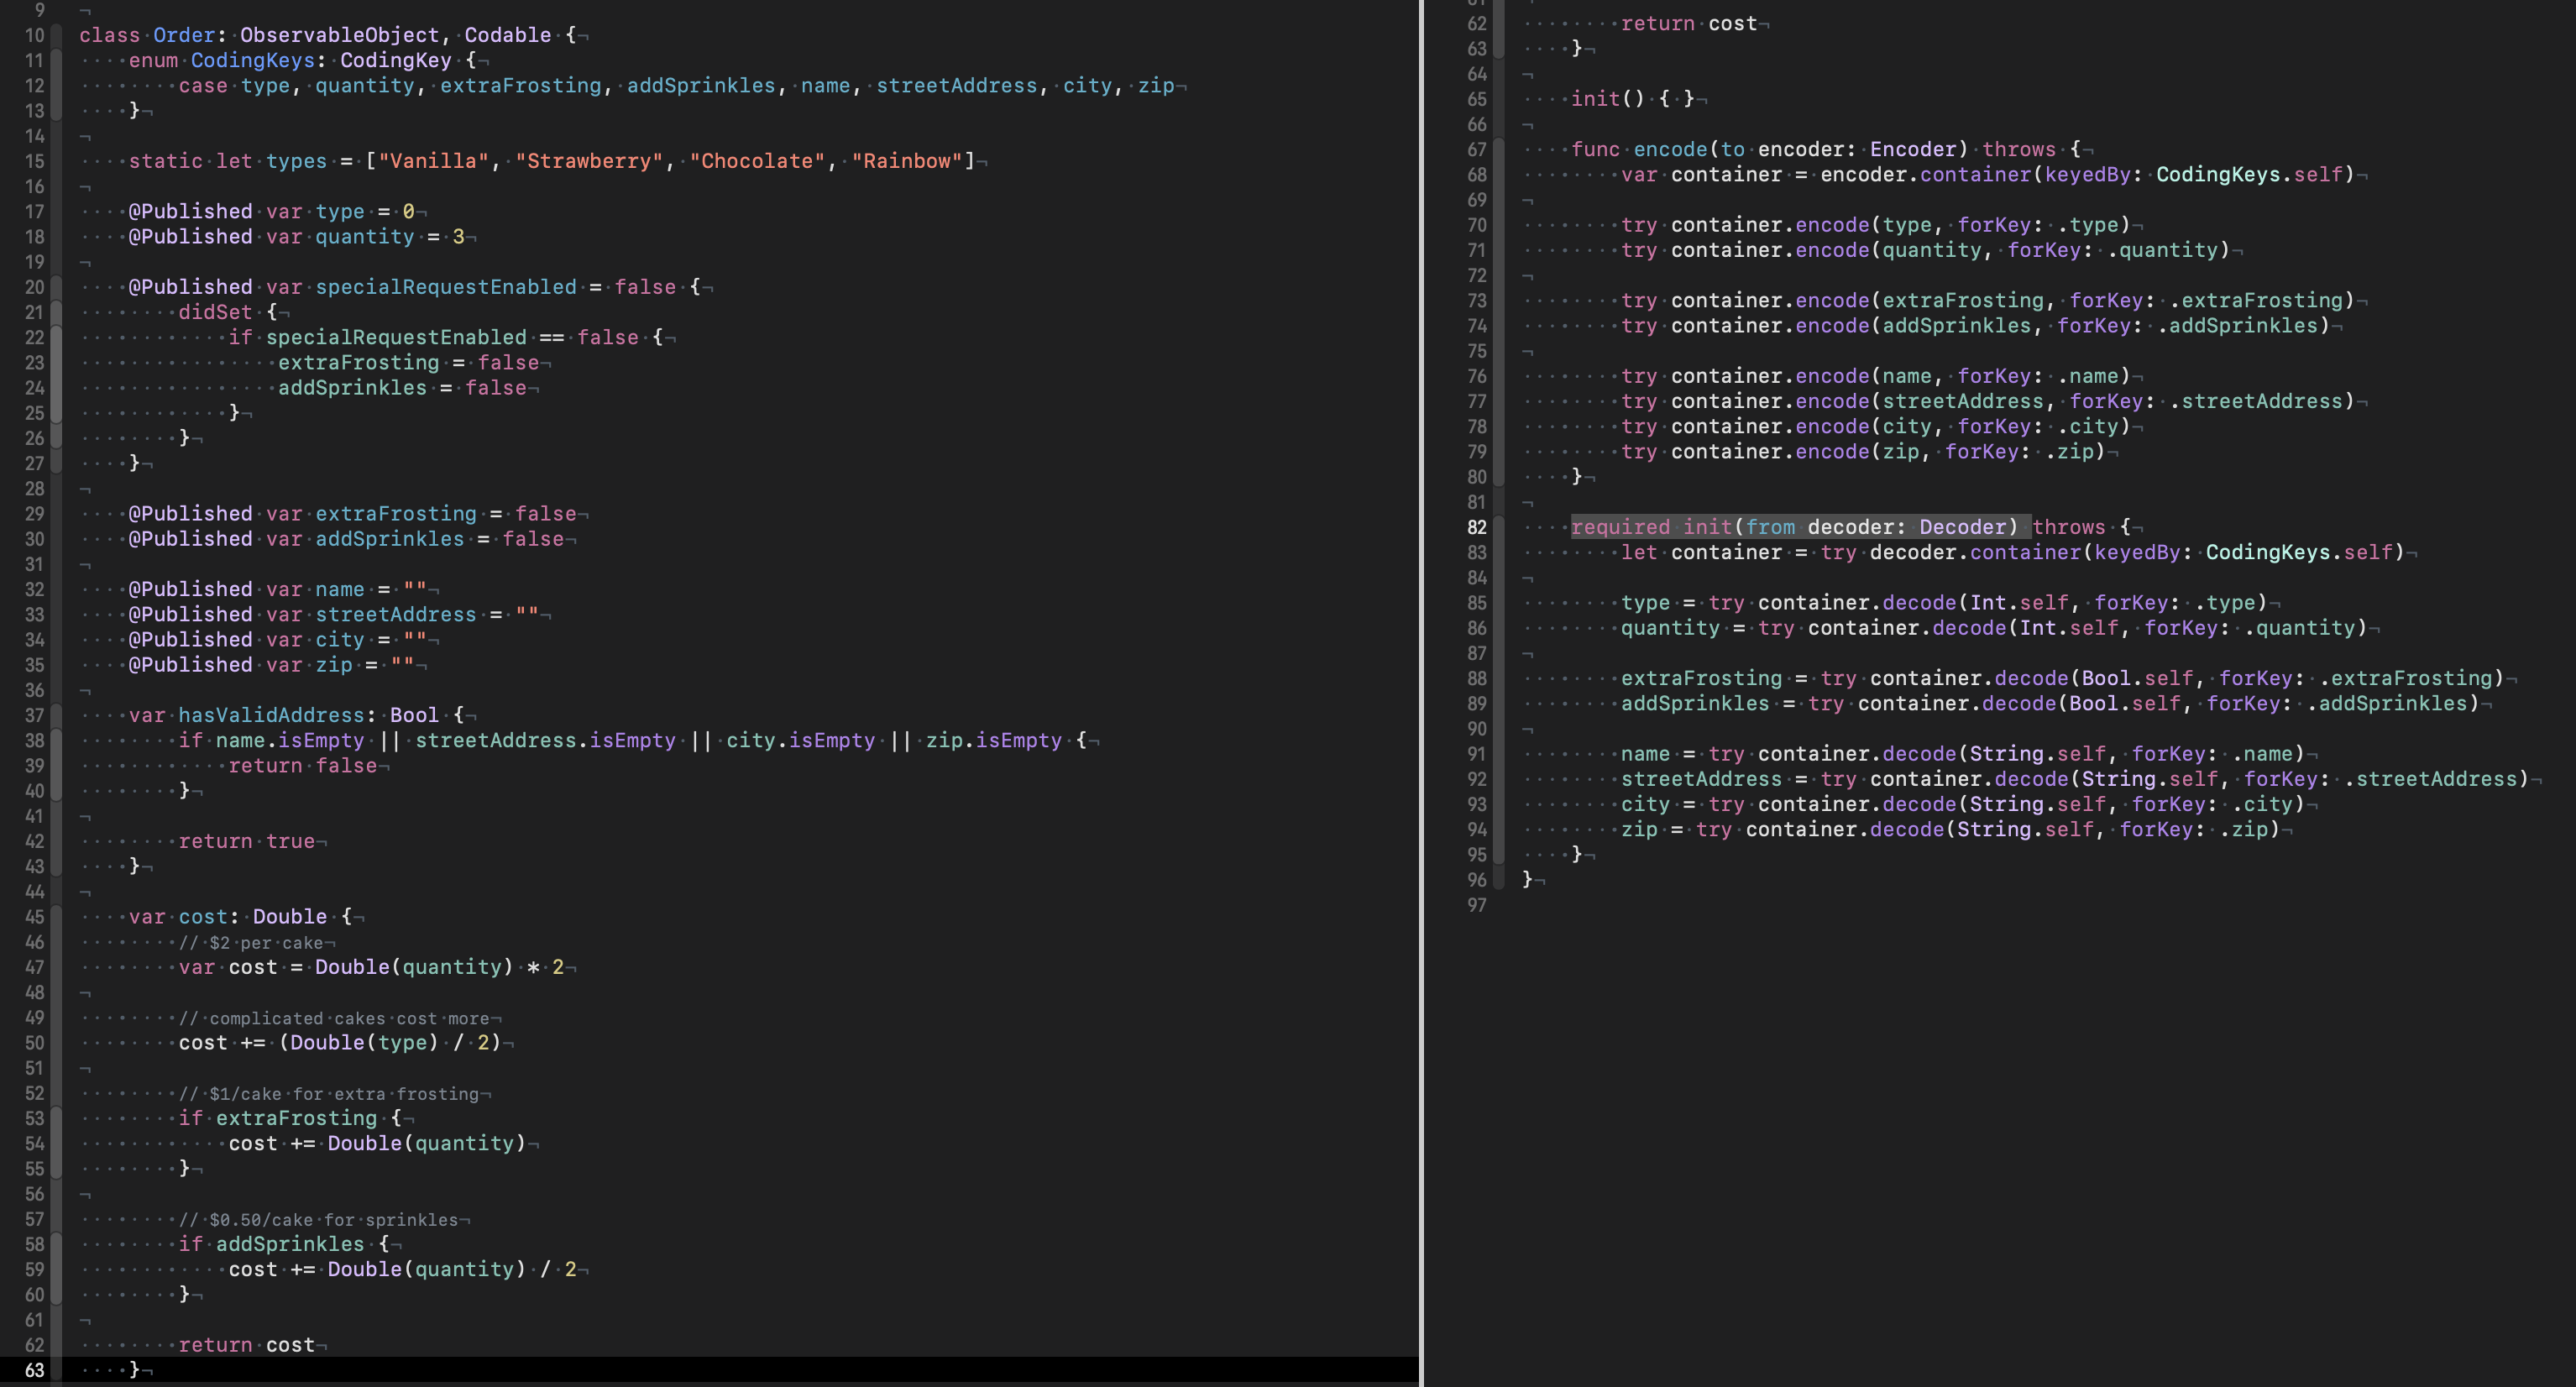Select the highlighted required init declaration
Screen dimensions: 2576x1387
tap(1800, 527)
